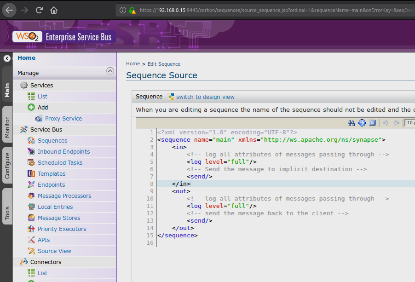Add a Proxy Service from sidebar
Screen dimensions: 415x282
pos(63,119)
